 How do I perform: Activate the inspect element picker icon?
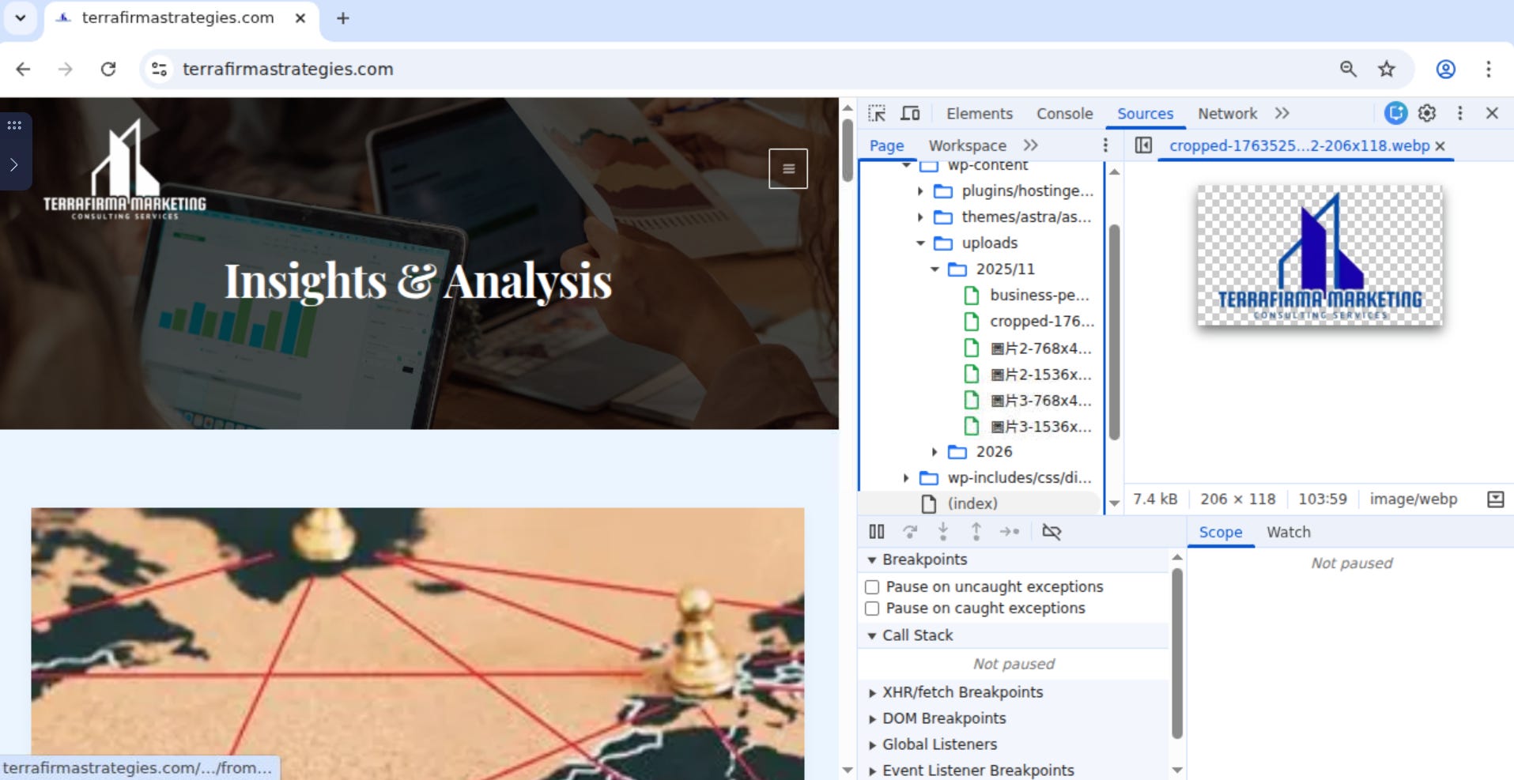(877, 113)
